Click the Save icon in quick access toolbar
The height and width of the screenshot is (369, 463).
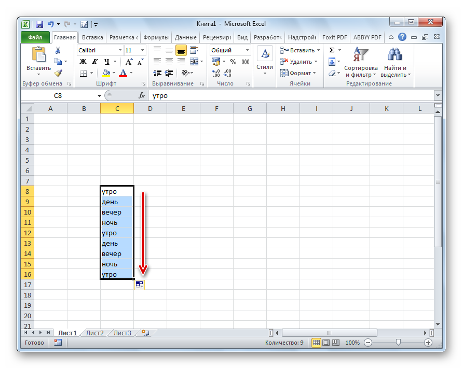[39, 24]
